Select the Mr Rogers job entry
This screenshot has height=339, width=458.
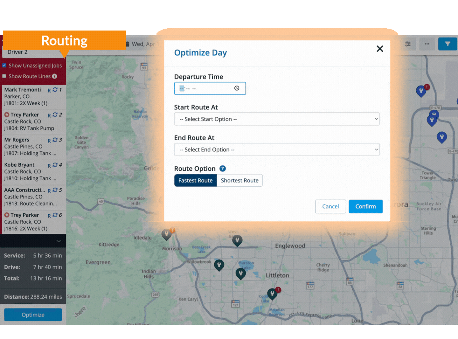(x=25, y=147)
